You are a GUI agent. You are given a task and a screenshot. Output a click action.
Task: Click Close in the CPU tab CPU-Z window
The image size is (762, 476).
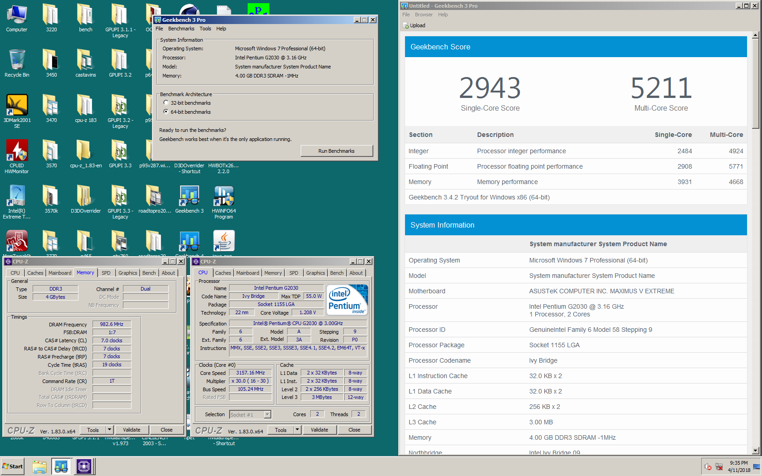[x=354, y=430]
